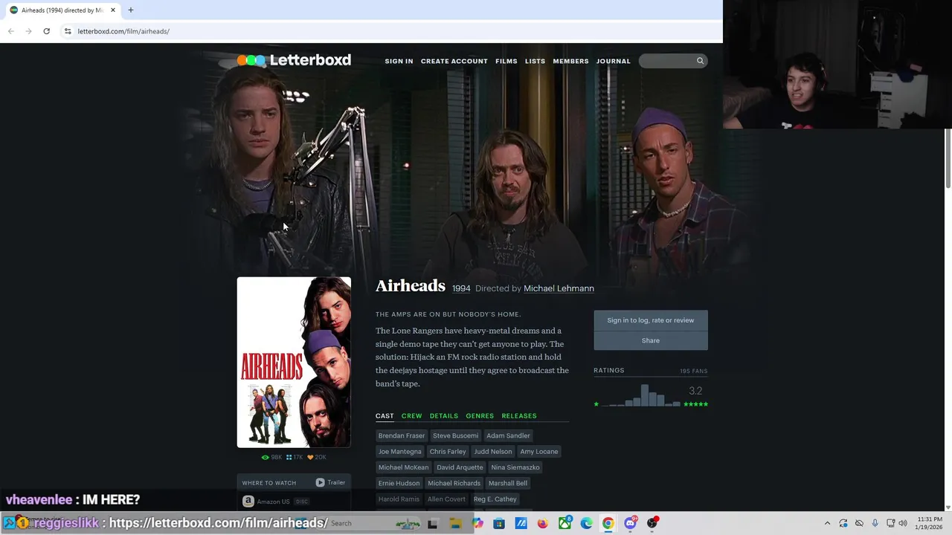Screen dimensions: 952x535
Task: Show hidden system tray icons
Action: [x=827, y=523]
